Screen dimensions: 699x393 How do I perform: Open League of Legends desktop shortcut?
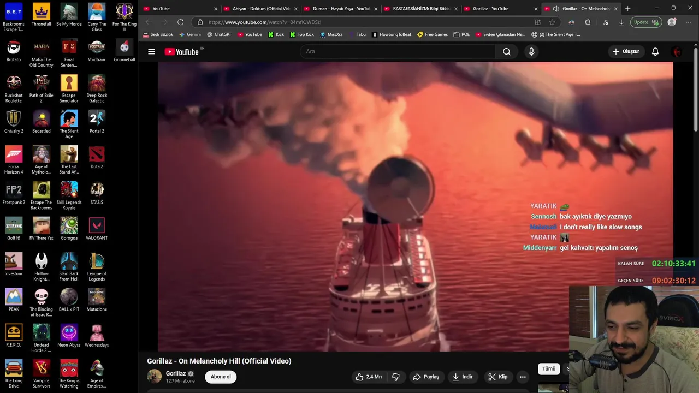(x=97, y=267)
